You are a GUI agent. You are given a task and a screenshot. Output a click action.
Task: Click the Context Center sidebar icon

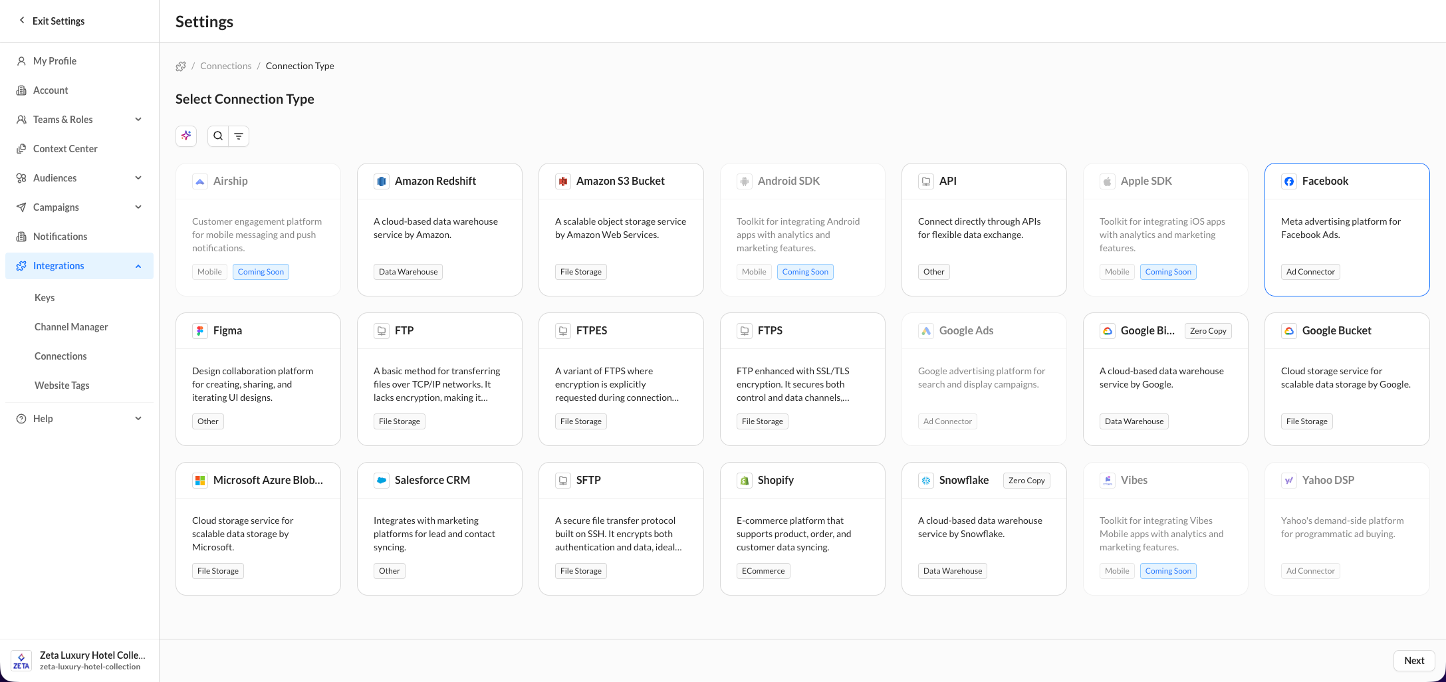(21, 149)
